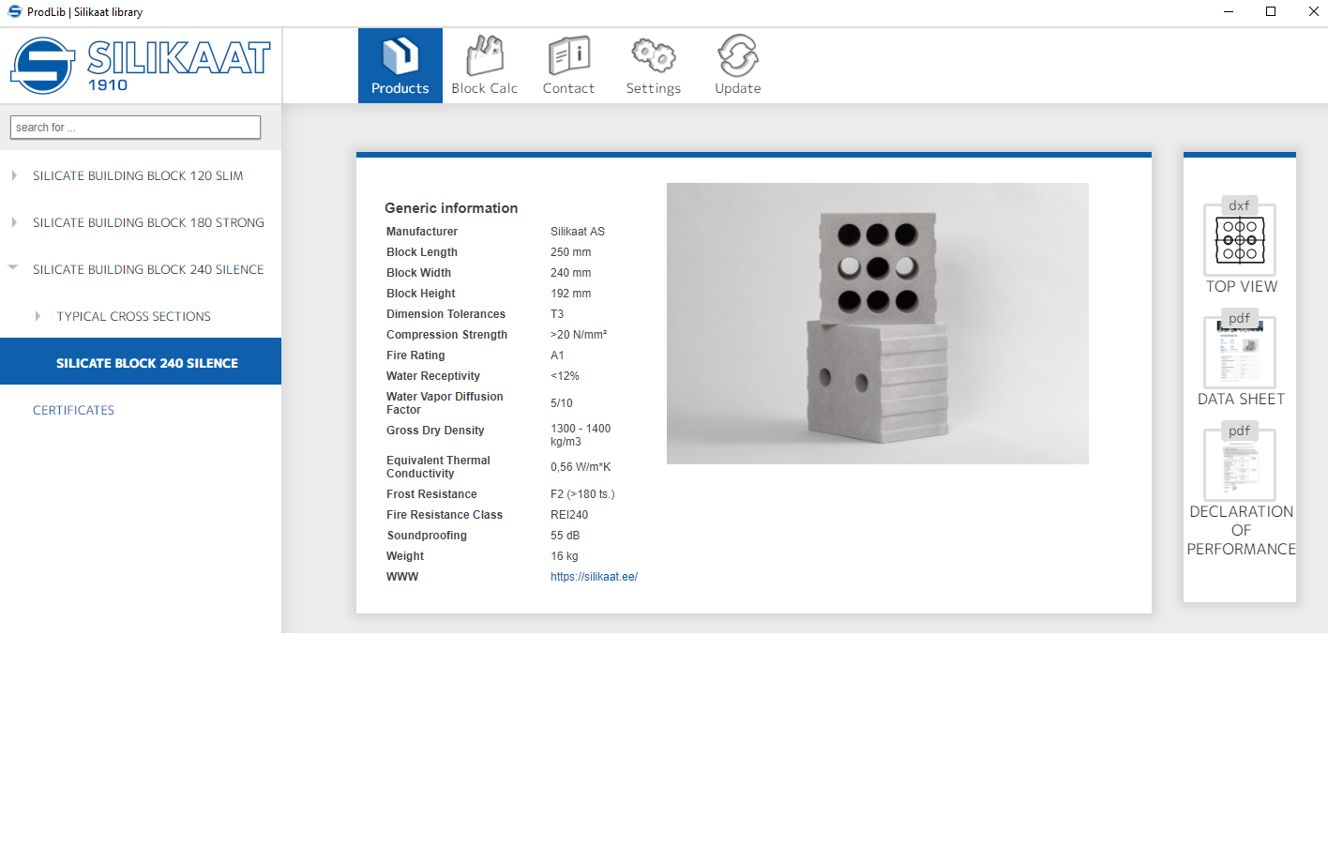Click the Block Length value 250 mm
Viewport: 1328px width, 862px height.
click(x=570, y=252)
